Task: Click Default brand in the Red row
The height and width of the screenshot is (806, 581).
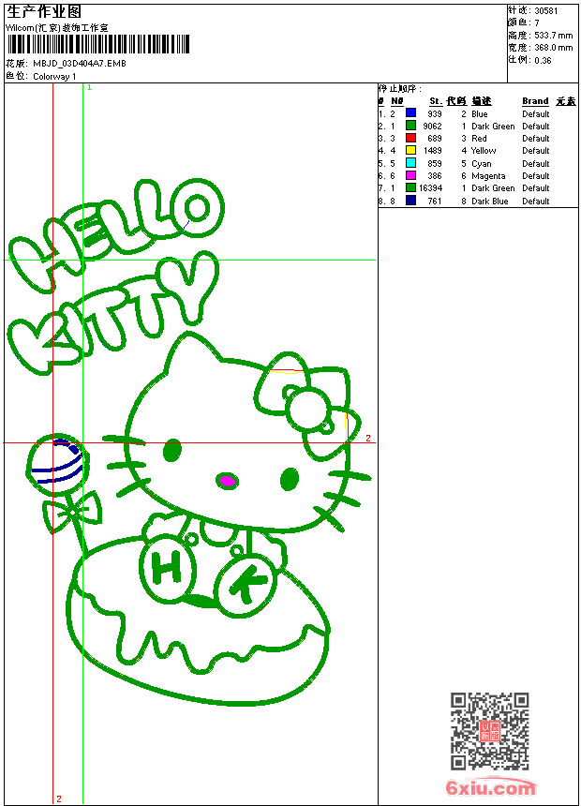Action: pyautogui.click(x=536, y=139)
